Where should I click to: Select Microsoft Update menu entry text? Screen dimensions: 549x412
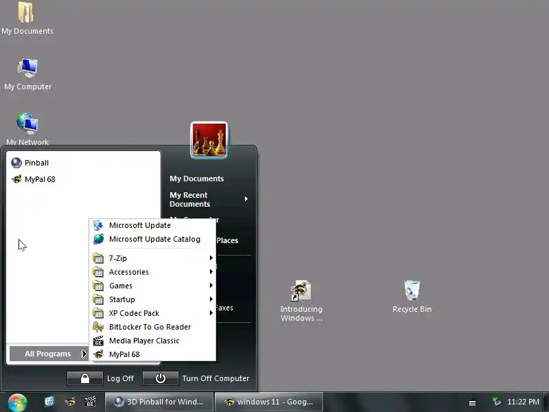point(140,225)
